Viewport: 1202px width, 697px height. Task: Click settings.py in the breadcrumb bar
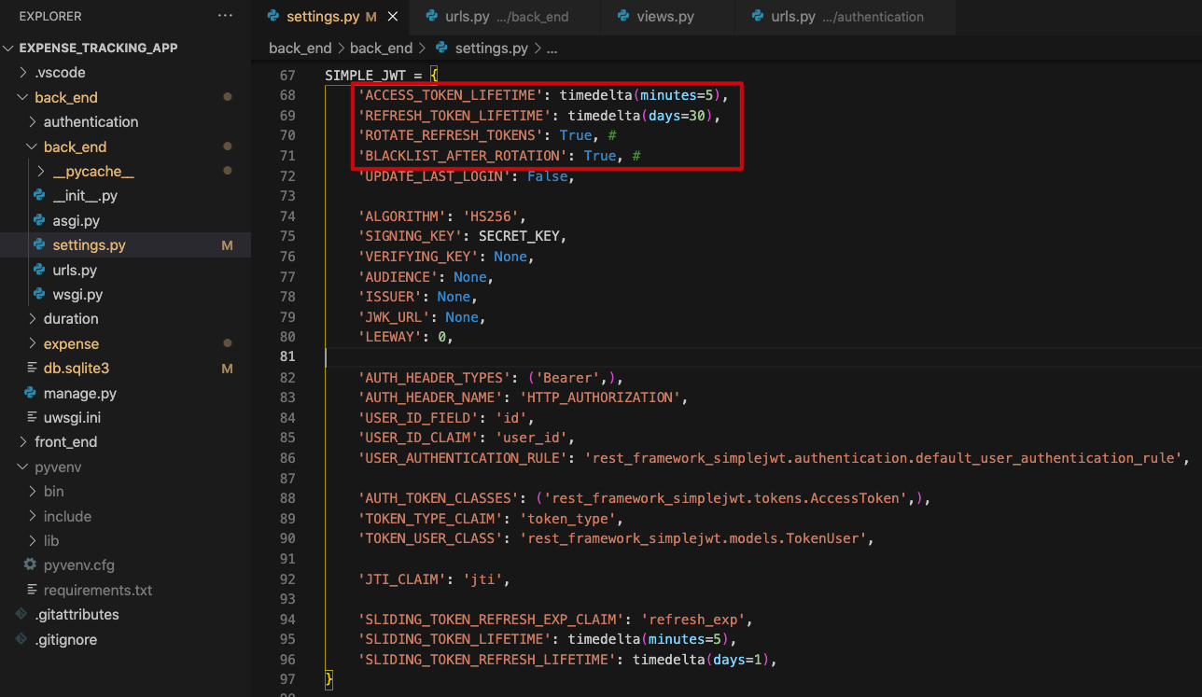[x=490, y=49]
